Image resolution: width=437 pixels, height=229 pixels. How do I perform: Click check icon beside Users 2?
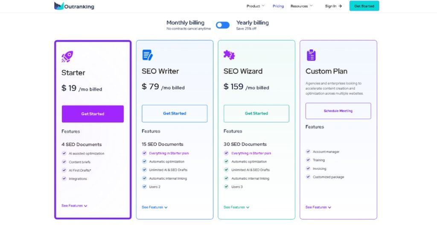pyautogui.click(x=144, y=186)
